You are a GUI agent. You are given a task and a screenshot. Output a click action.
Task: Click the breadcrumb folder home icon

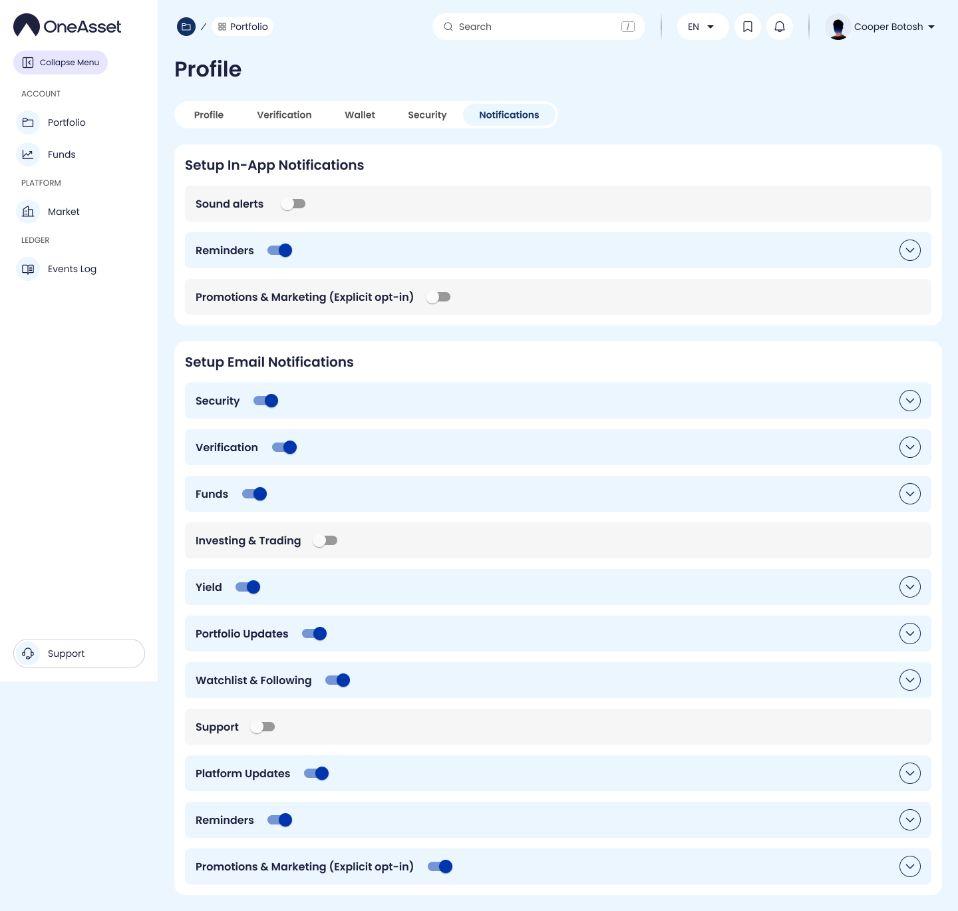pyautogui.click(x=186, y=27)
